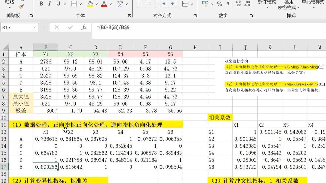Open paste options dropdown under 粘贴
The width and height of the screenshot is (326, 183).
(10, 7)
